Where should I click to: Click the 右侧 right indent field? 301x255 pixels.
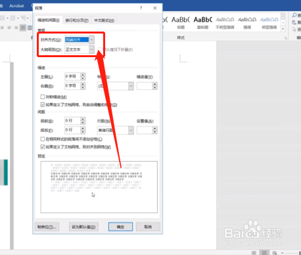click(x=72, y=85)
